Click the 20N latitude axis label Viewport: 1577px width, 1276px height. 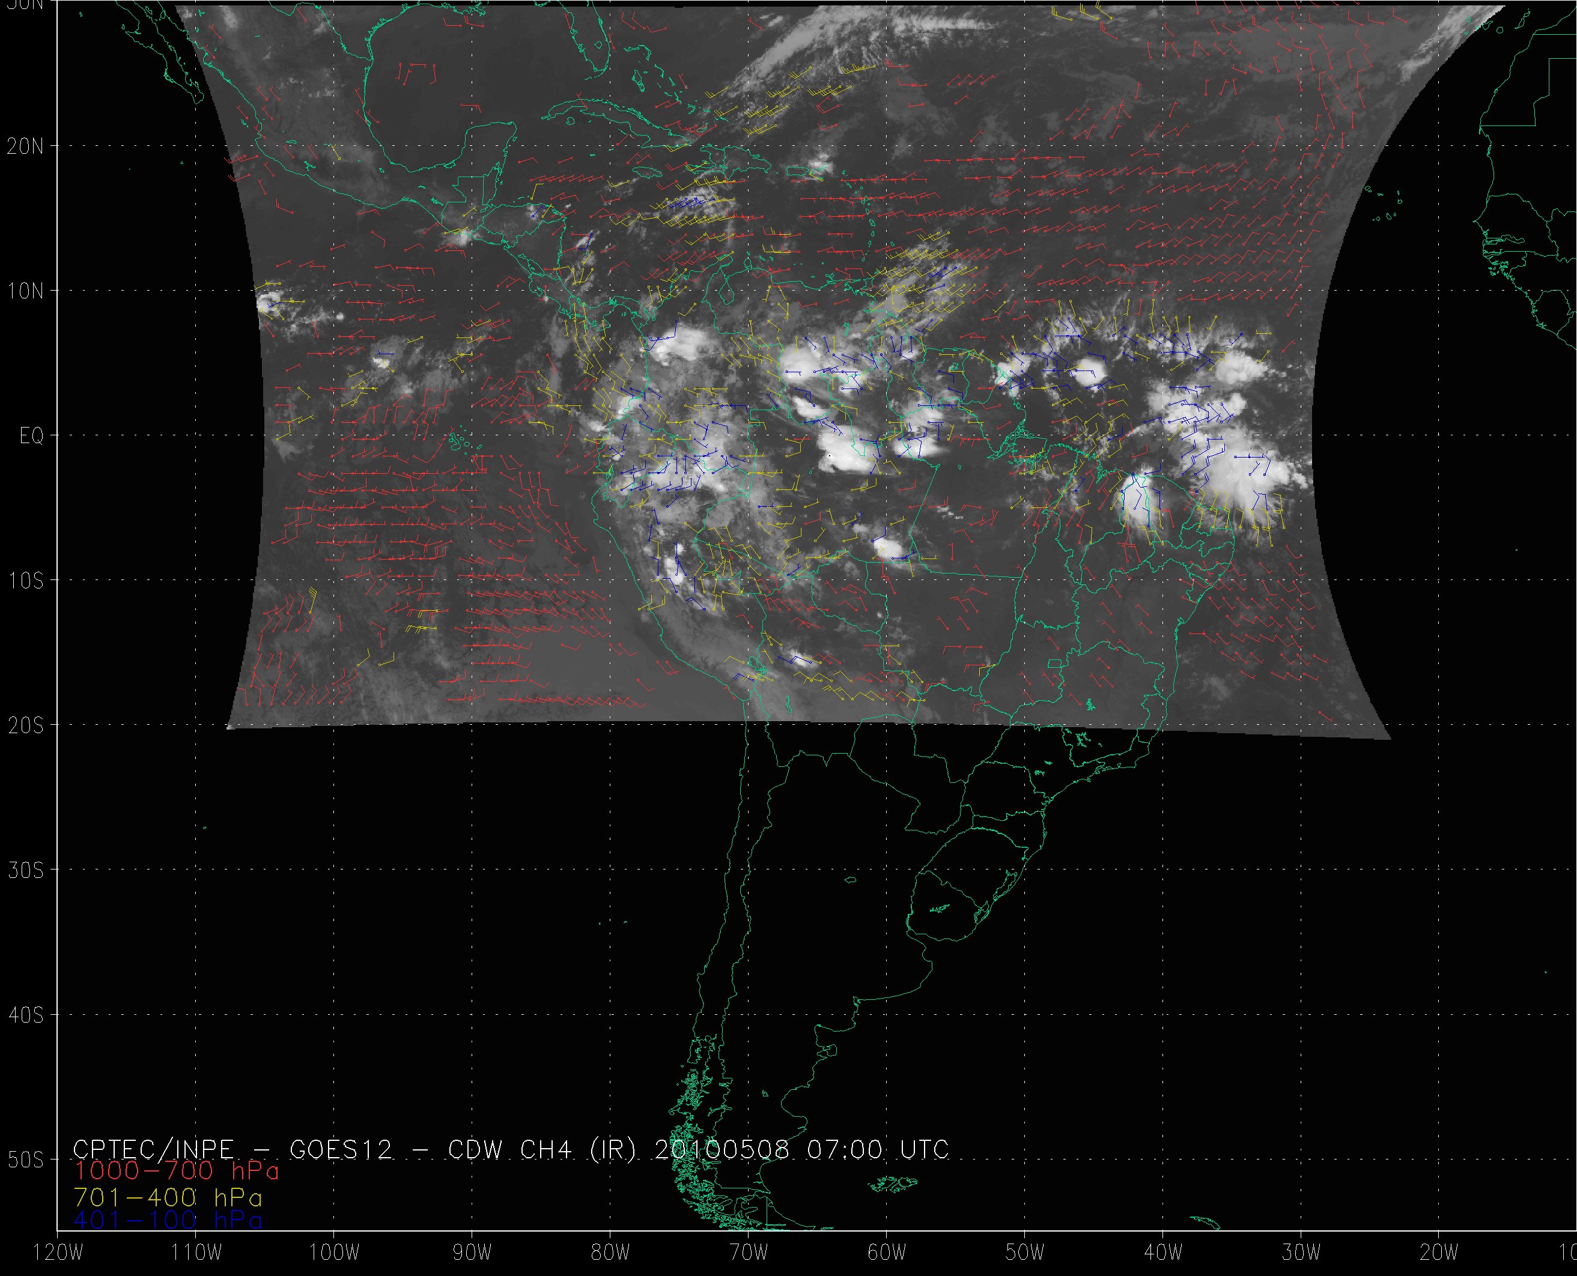coord(26,147)
